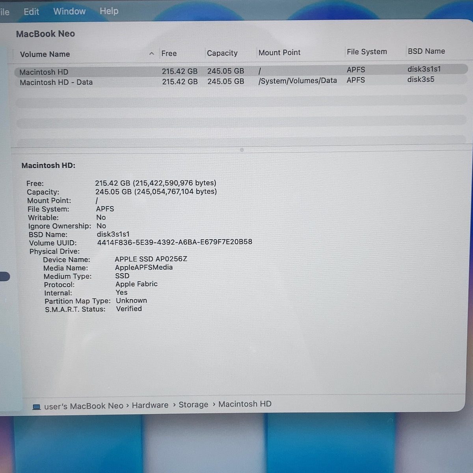Select the Macintosh HD volume row
473x473 pixels.
241,71
